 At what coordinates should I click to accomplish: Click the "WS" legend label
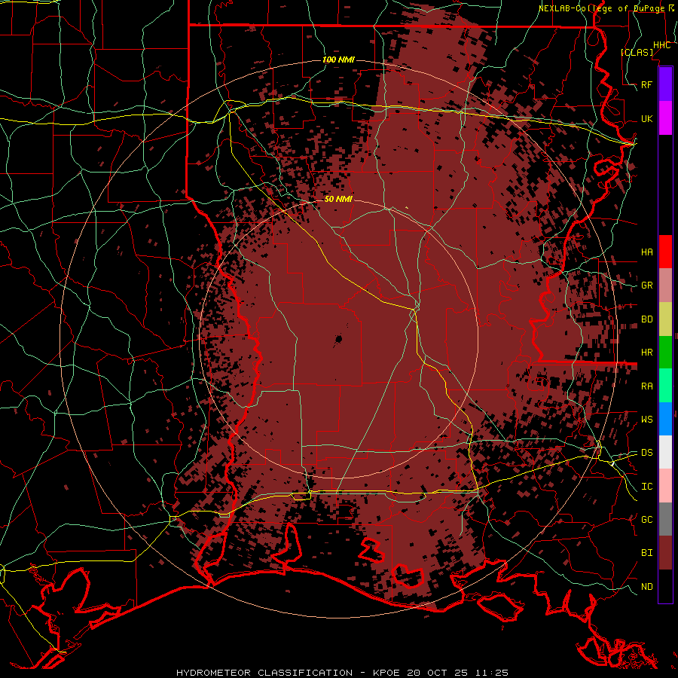(x=646, y=419)
